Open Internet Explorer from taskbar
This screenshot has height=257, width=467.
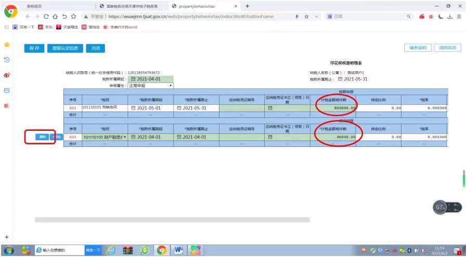point(111,250)
